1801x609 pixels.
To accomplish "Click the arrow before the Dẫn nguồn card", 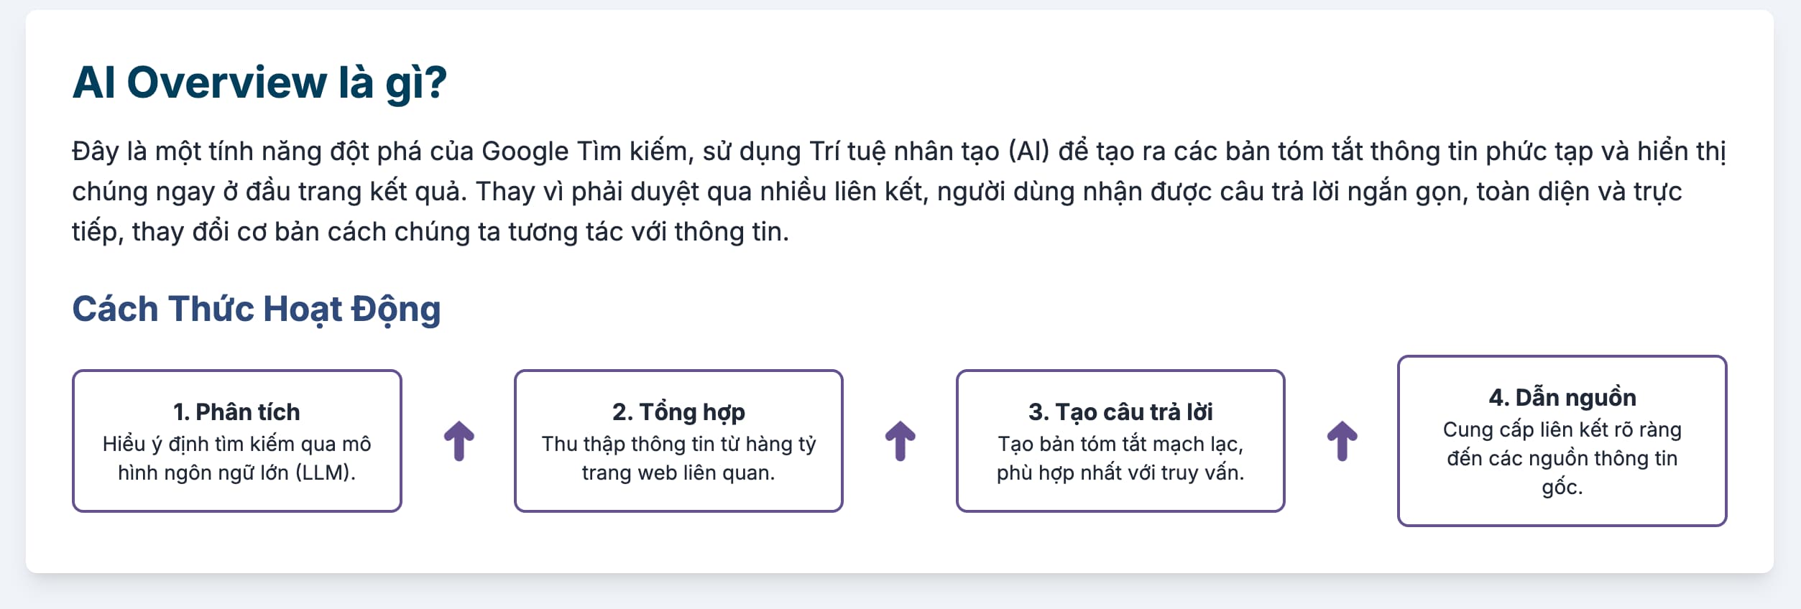I will (x=1342, y=440).
